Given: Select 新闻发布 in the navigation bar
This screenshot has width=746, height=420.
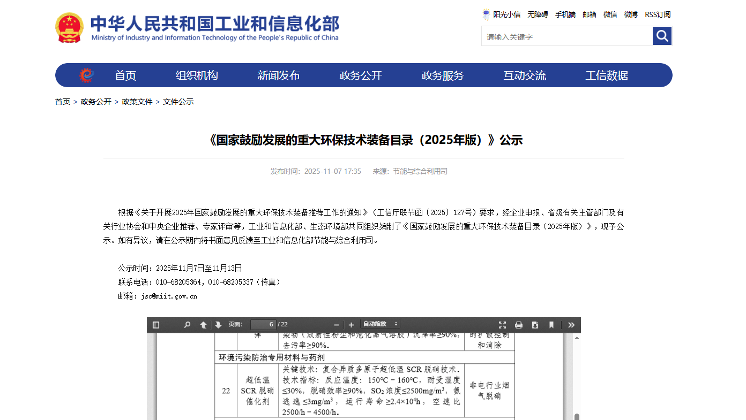Looking at the screenshot, I should tap(278, 75).
